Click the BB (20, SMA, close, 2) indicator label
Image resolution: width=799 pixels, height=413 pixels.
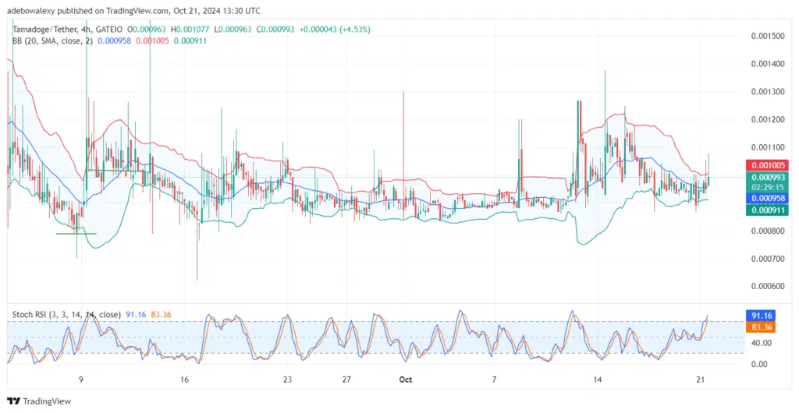click(x=52, y=41)
